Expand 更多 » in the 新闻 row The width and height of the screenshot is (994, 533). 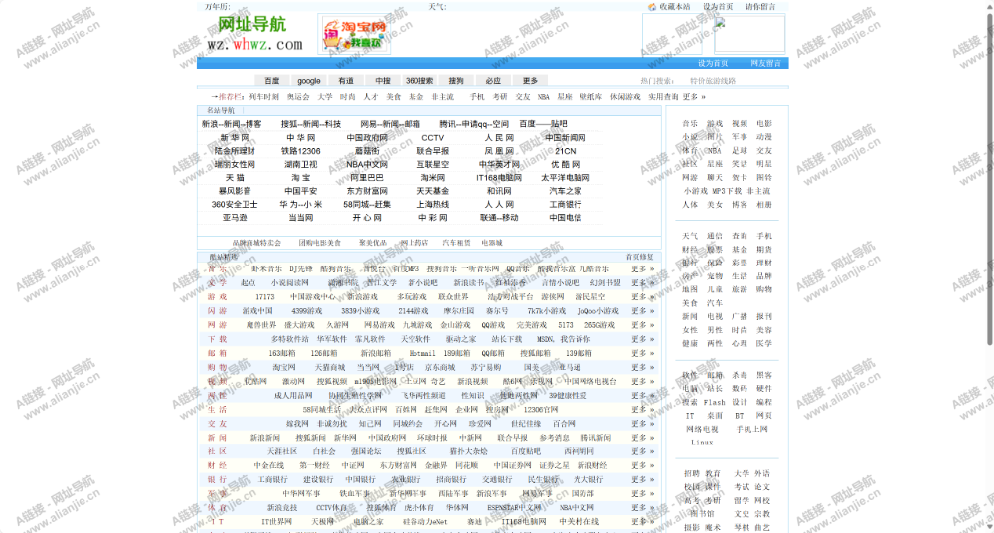coord(642,438)
